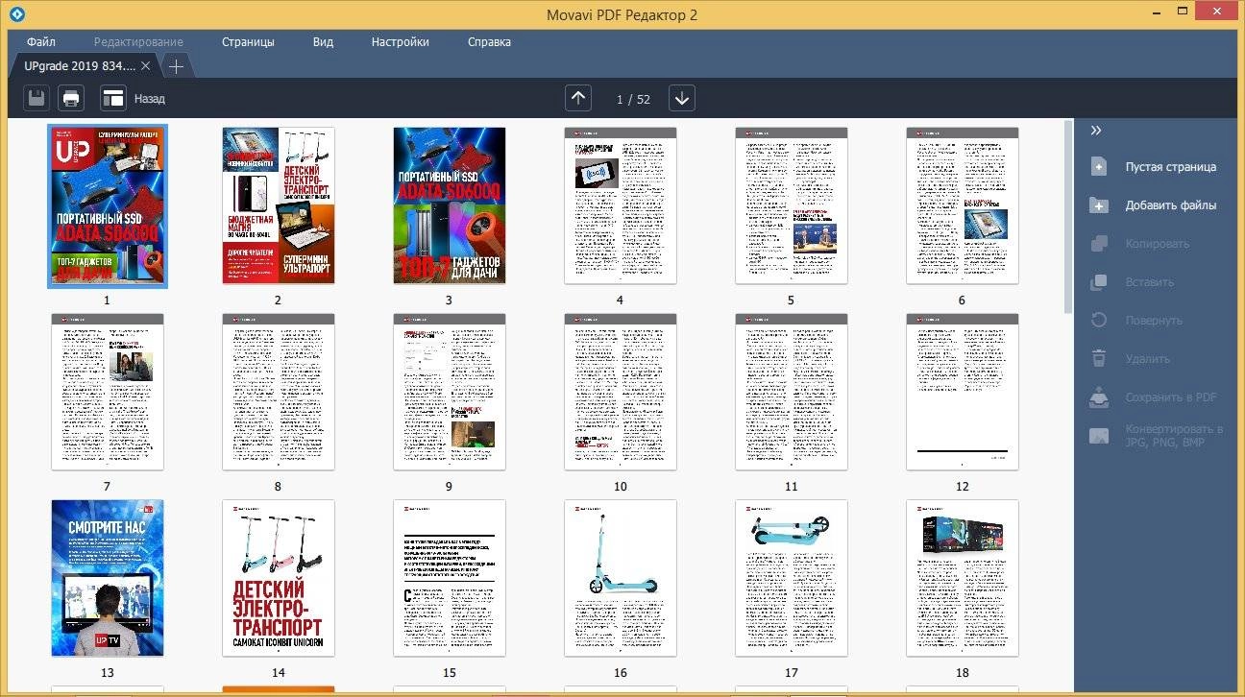Select page 11 thumbnail

click(791, 392)
